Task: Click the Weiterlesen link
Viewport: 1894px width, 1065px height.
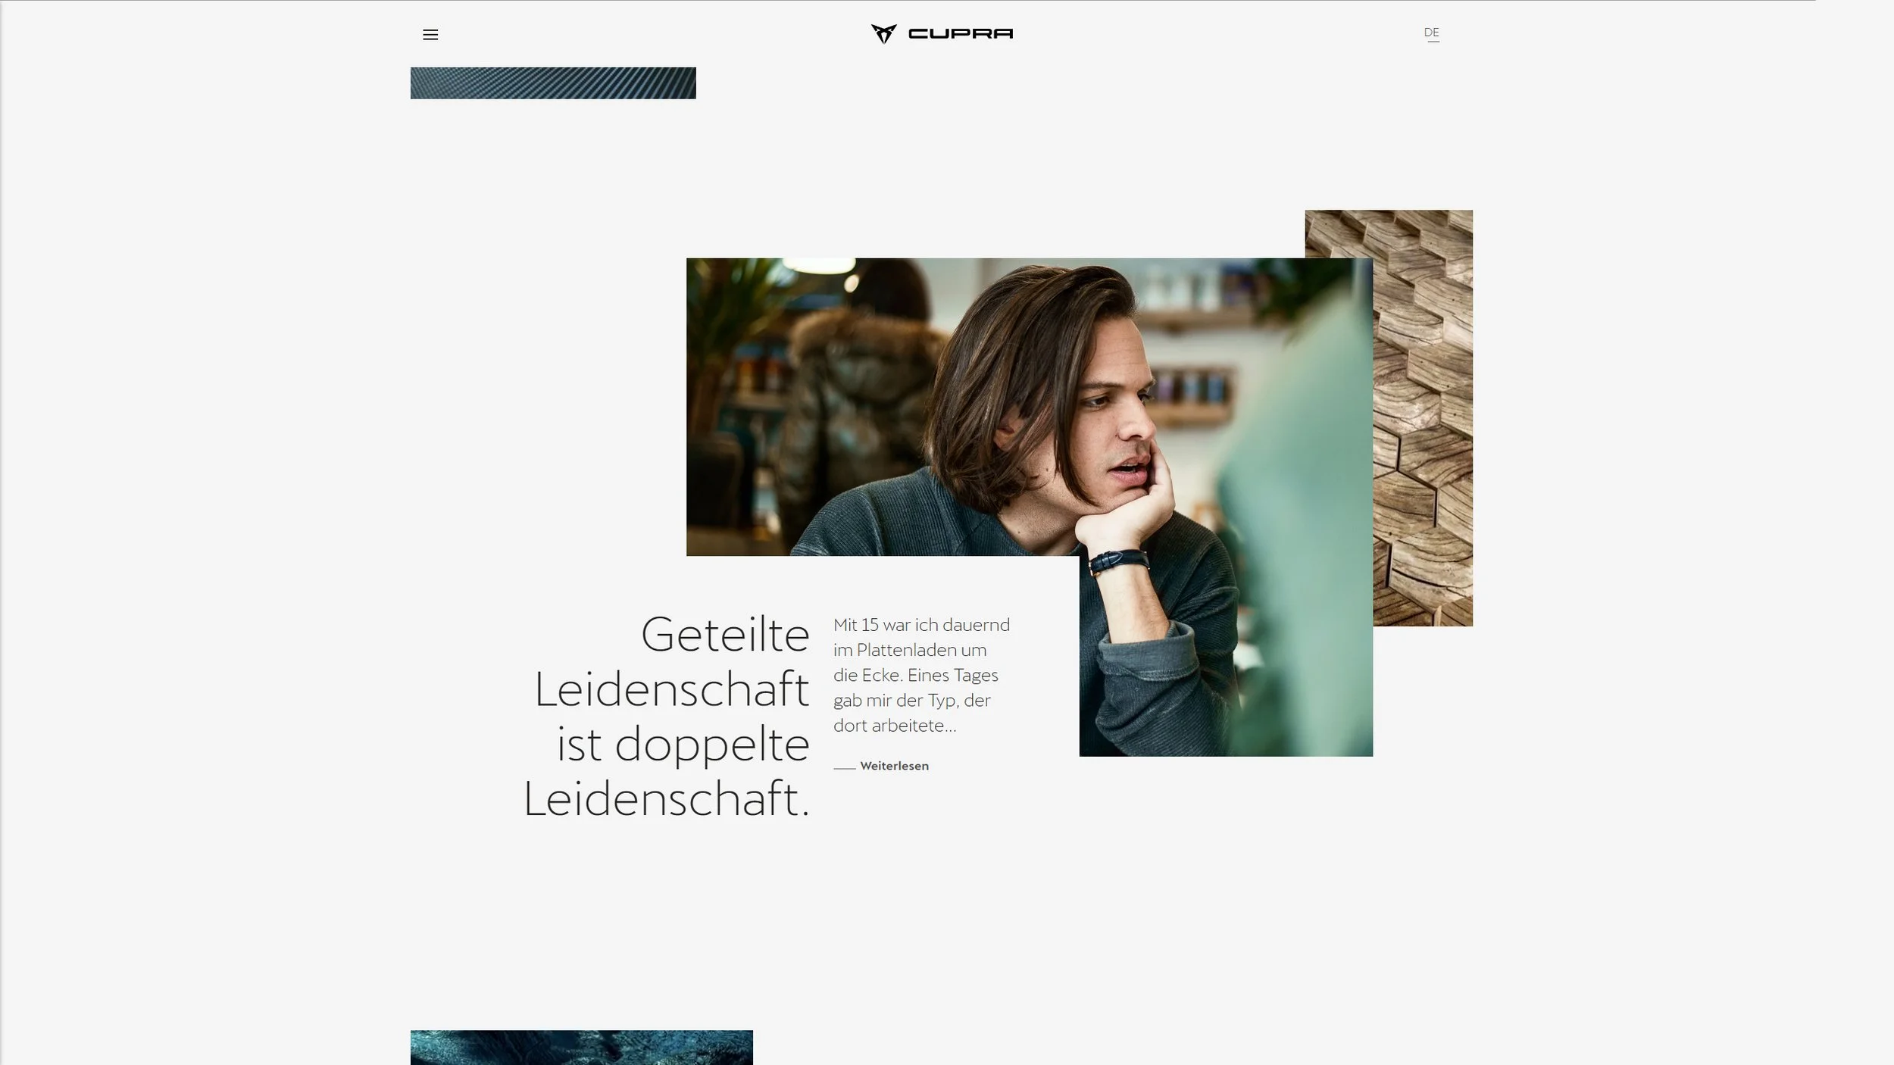Action: (894, 766)
